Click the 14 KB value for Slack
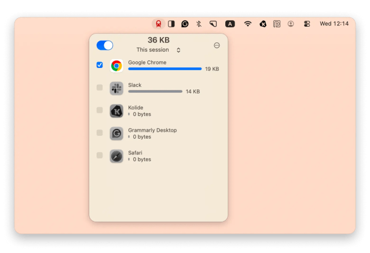 pos(193,92)
